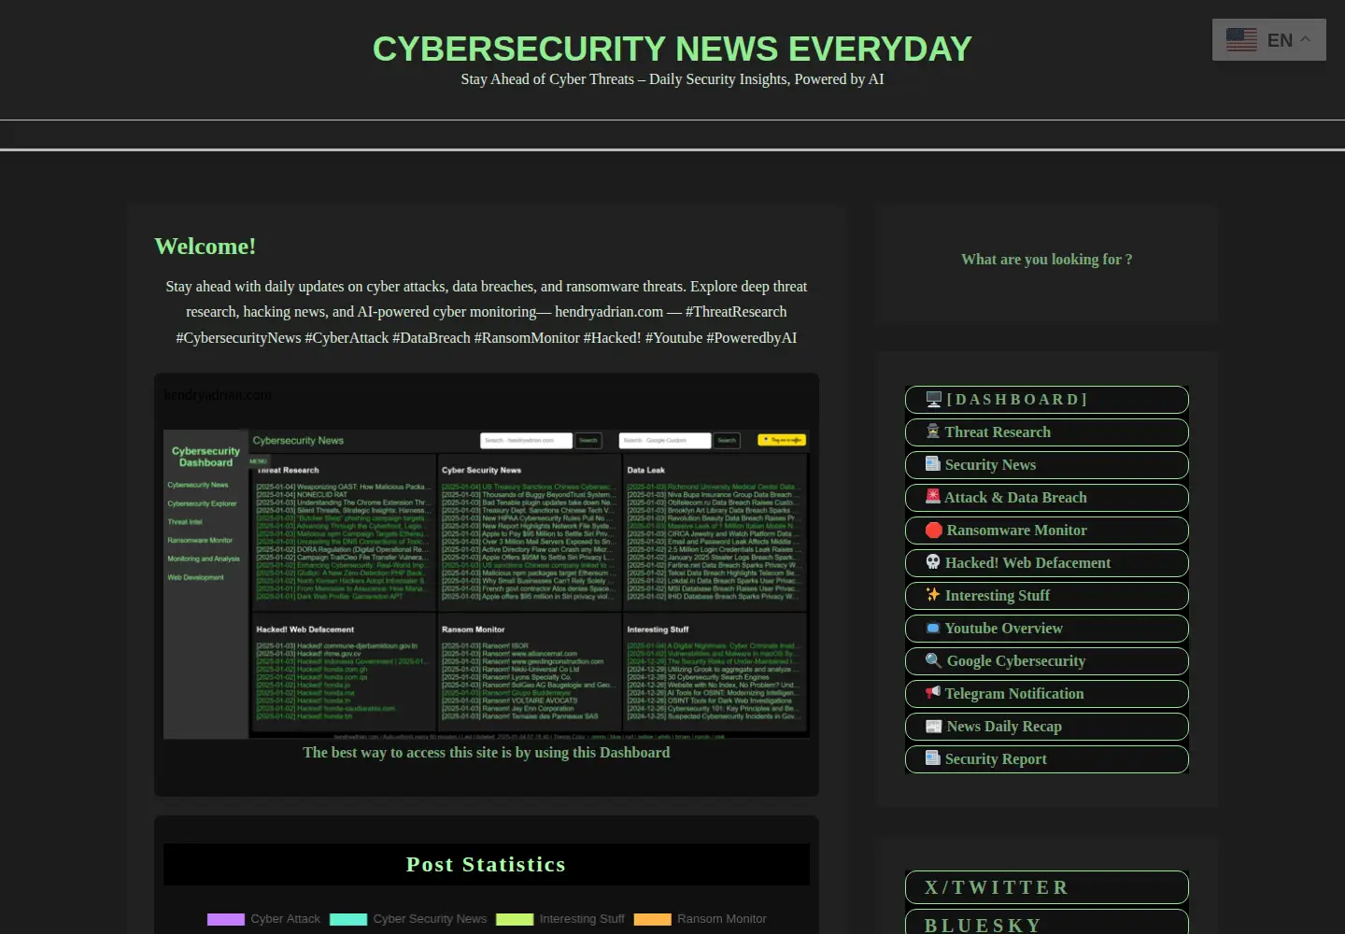Click the siren icon beside Attack & Data Breach
1345x934 pixels.
[933, 497]
